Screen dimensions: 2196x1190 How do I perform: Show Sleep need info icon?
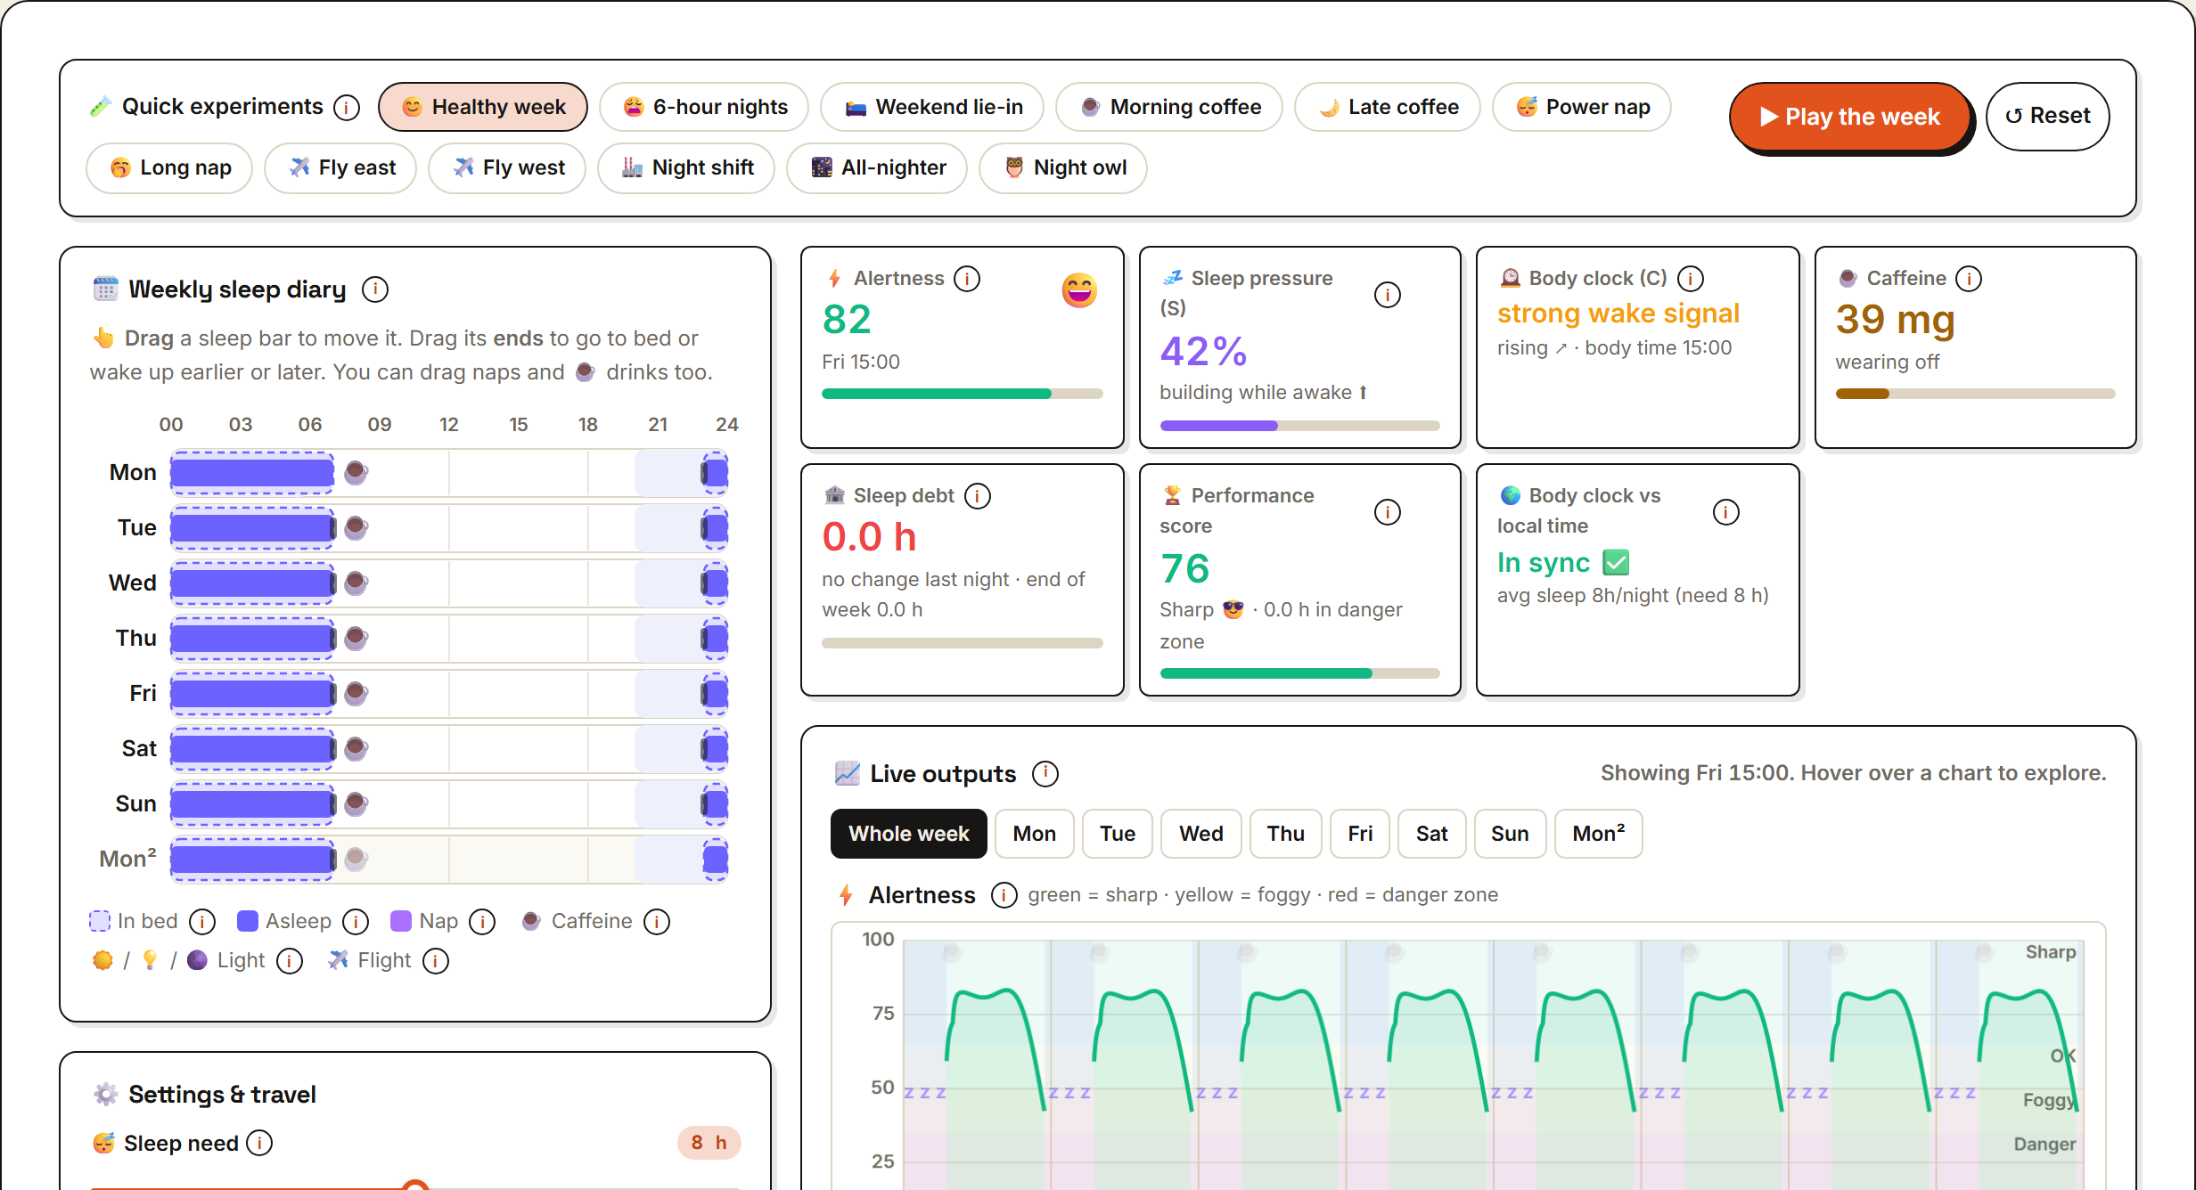pyautogui.click(x=259, y=1143)
